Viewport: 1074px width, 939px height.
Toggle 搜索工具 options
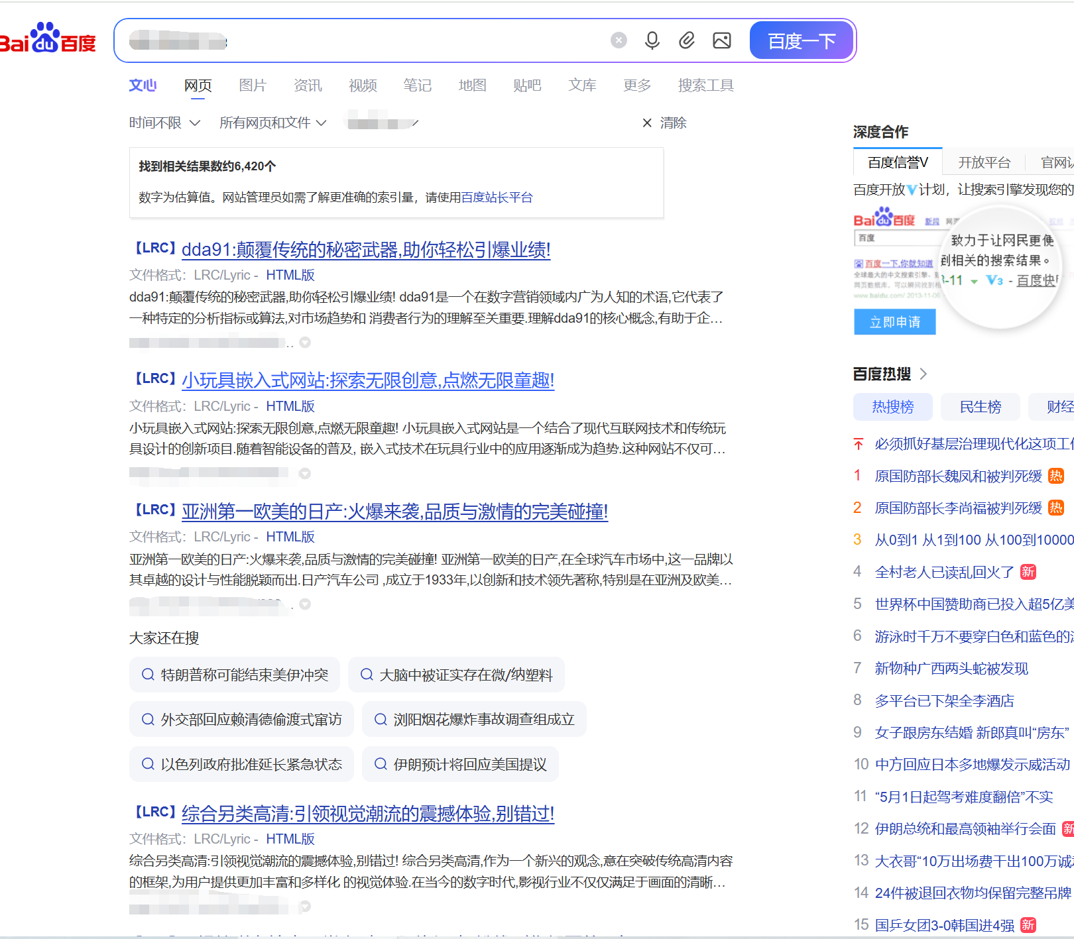coord(705,85)
